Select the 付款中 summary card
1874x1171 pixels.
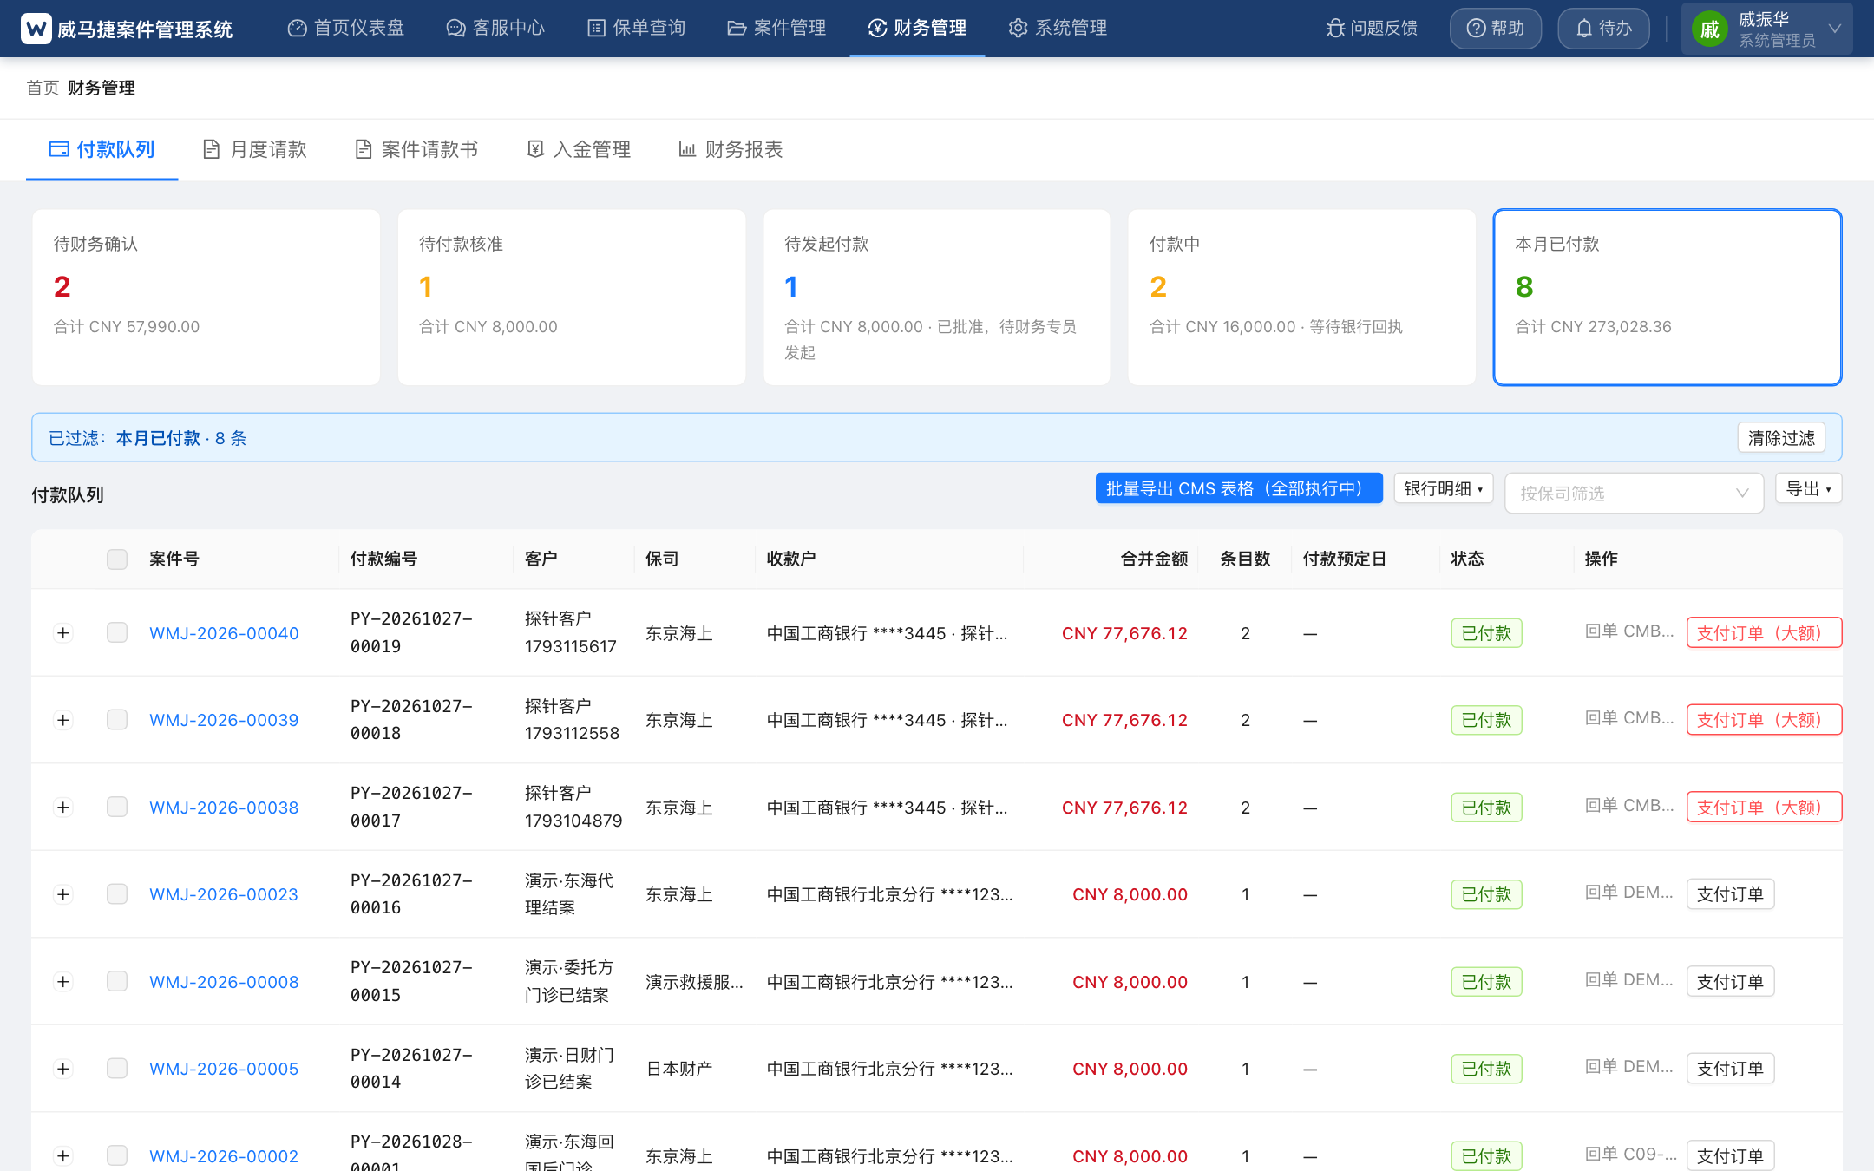click(x=1301, y=297)
